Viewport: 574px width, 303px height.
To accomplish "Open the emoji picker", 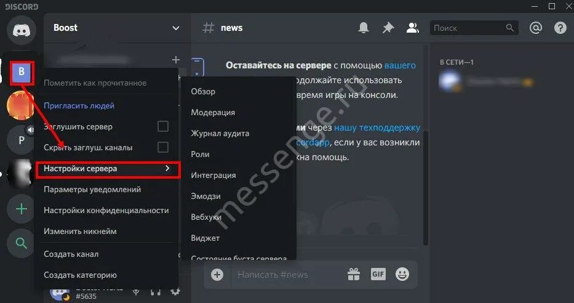I will [x=402, y=274].
